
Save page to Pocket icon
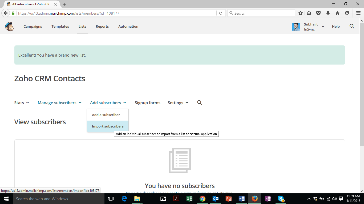click(318, 13)
